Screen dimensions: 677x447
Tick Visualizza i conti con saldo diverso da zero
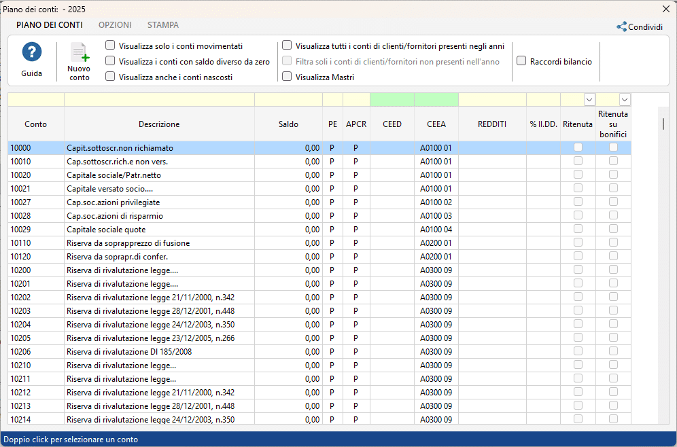110,61
